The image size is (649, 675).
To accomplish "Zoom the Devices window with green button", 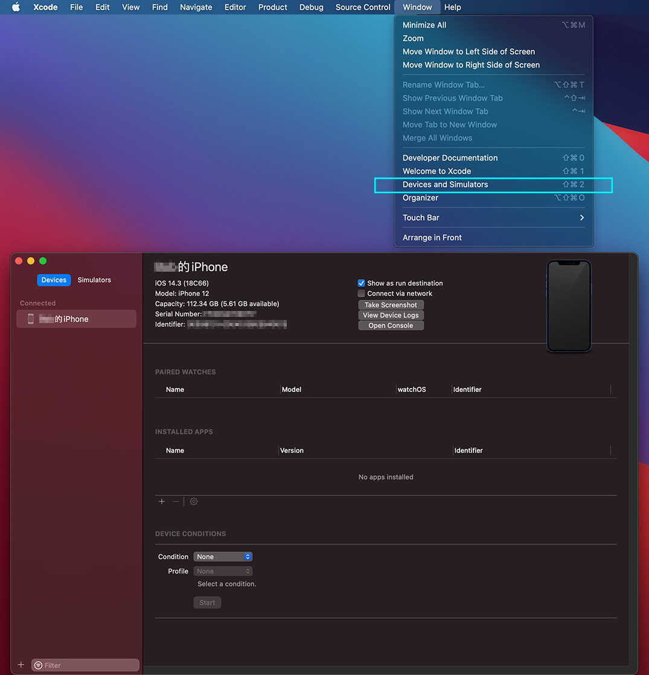I will tap(43, 261).
